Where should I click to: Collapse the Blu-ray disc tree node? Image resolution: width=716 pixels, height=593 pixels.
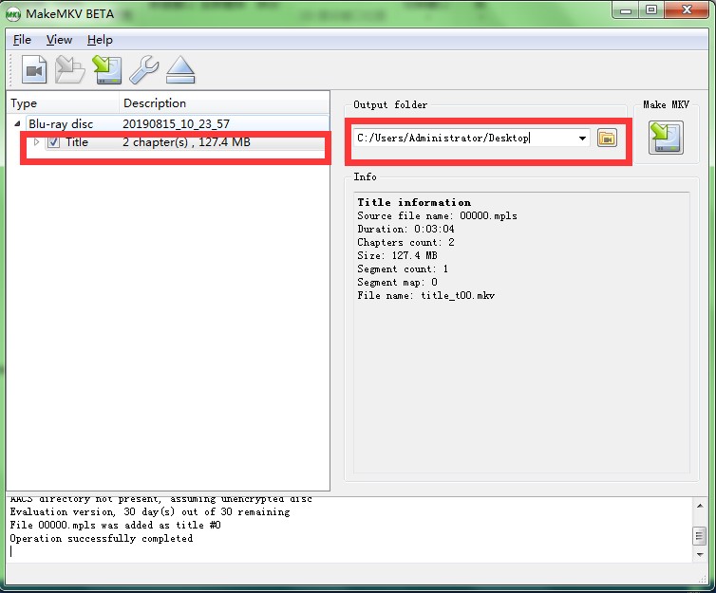[17, 123]
